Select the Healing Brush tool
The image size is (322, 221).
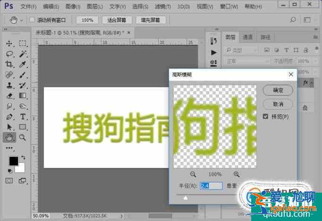9,75
